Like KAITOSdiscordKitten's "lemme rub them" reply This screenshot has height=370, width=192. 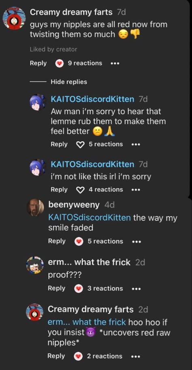tap(81, 144)
